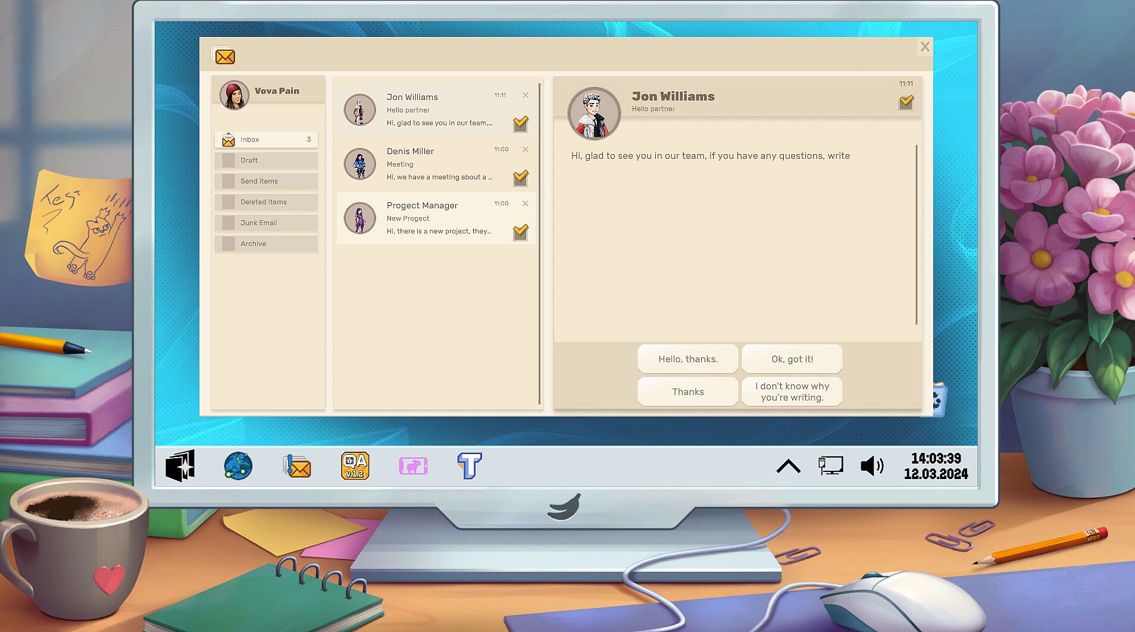Click the message list scrollbar

(x=540, y=244)
